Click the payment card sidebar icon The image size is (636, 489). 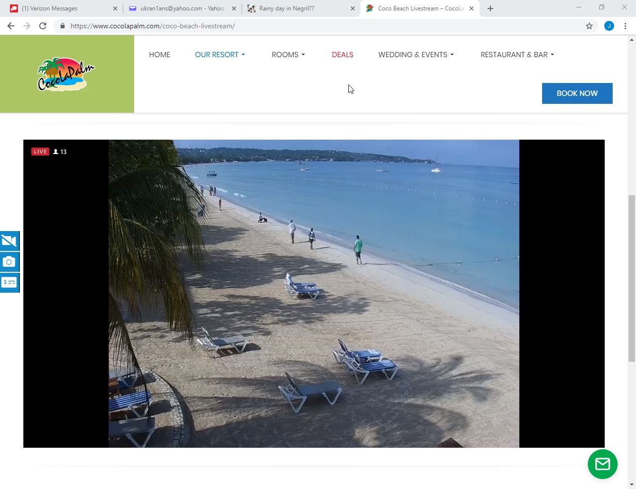click(9, 283)
